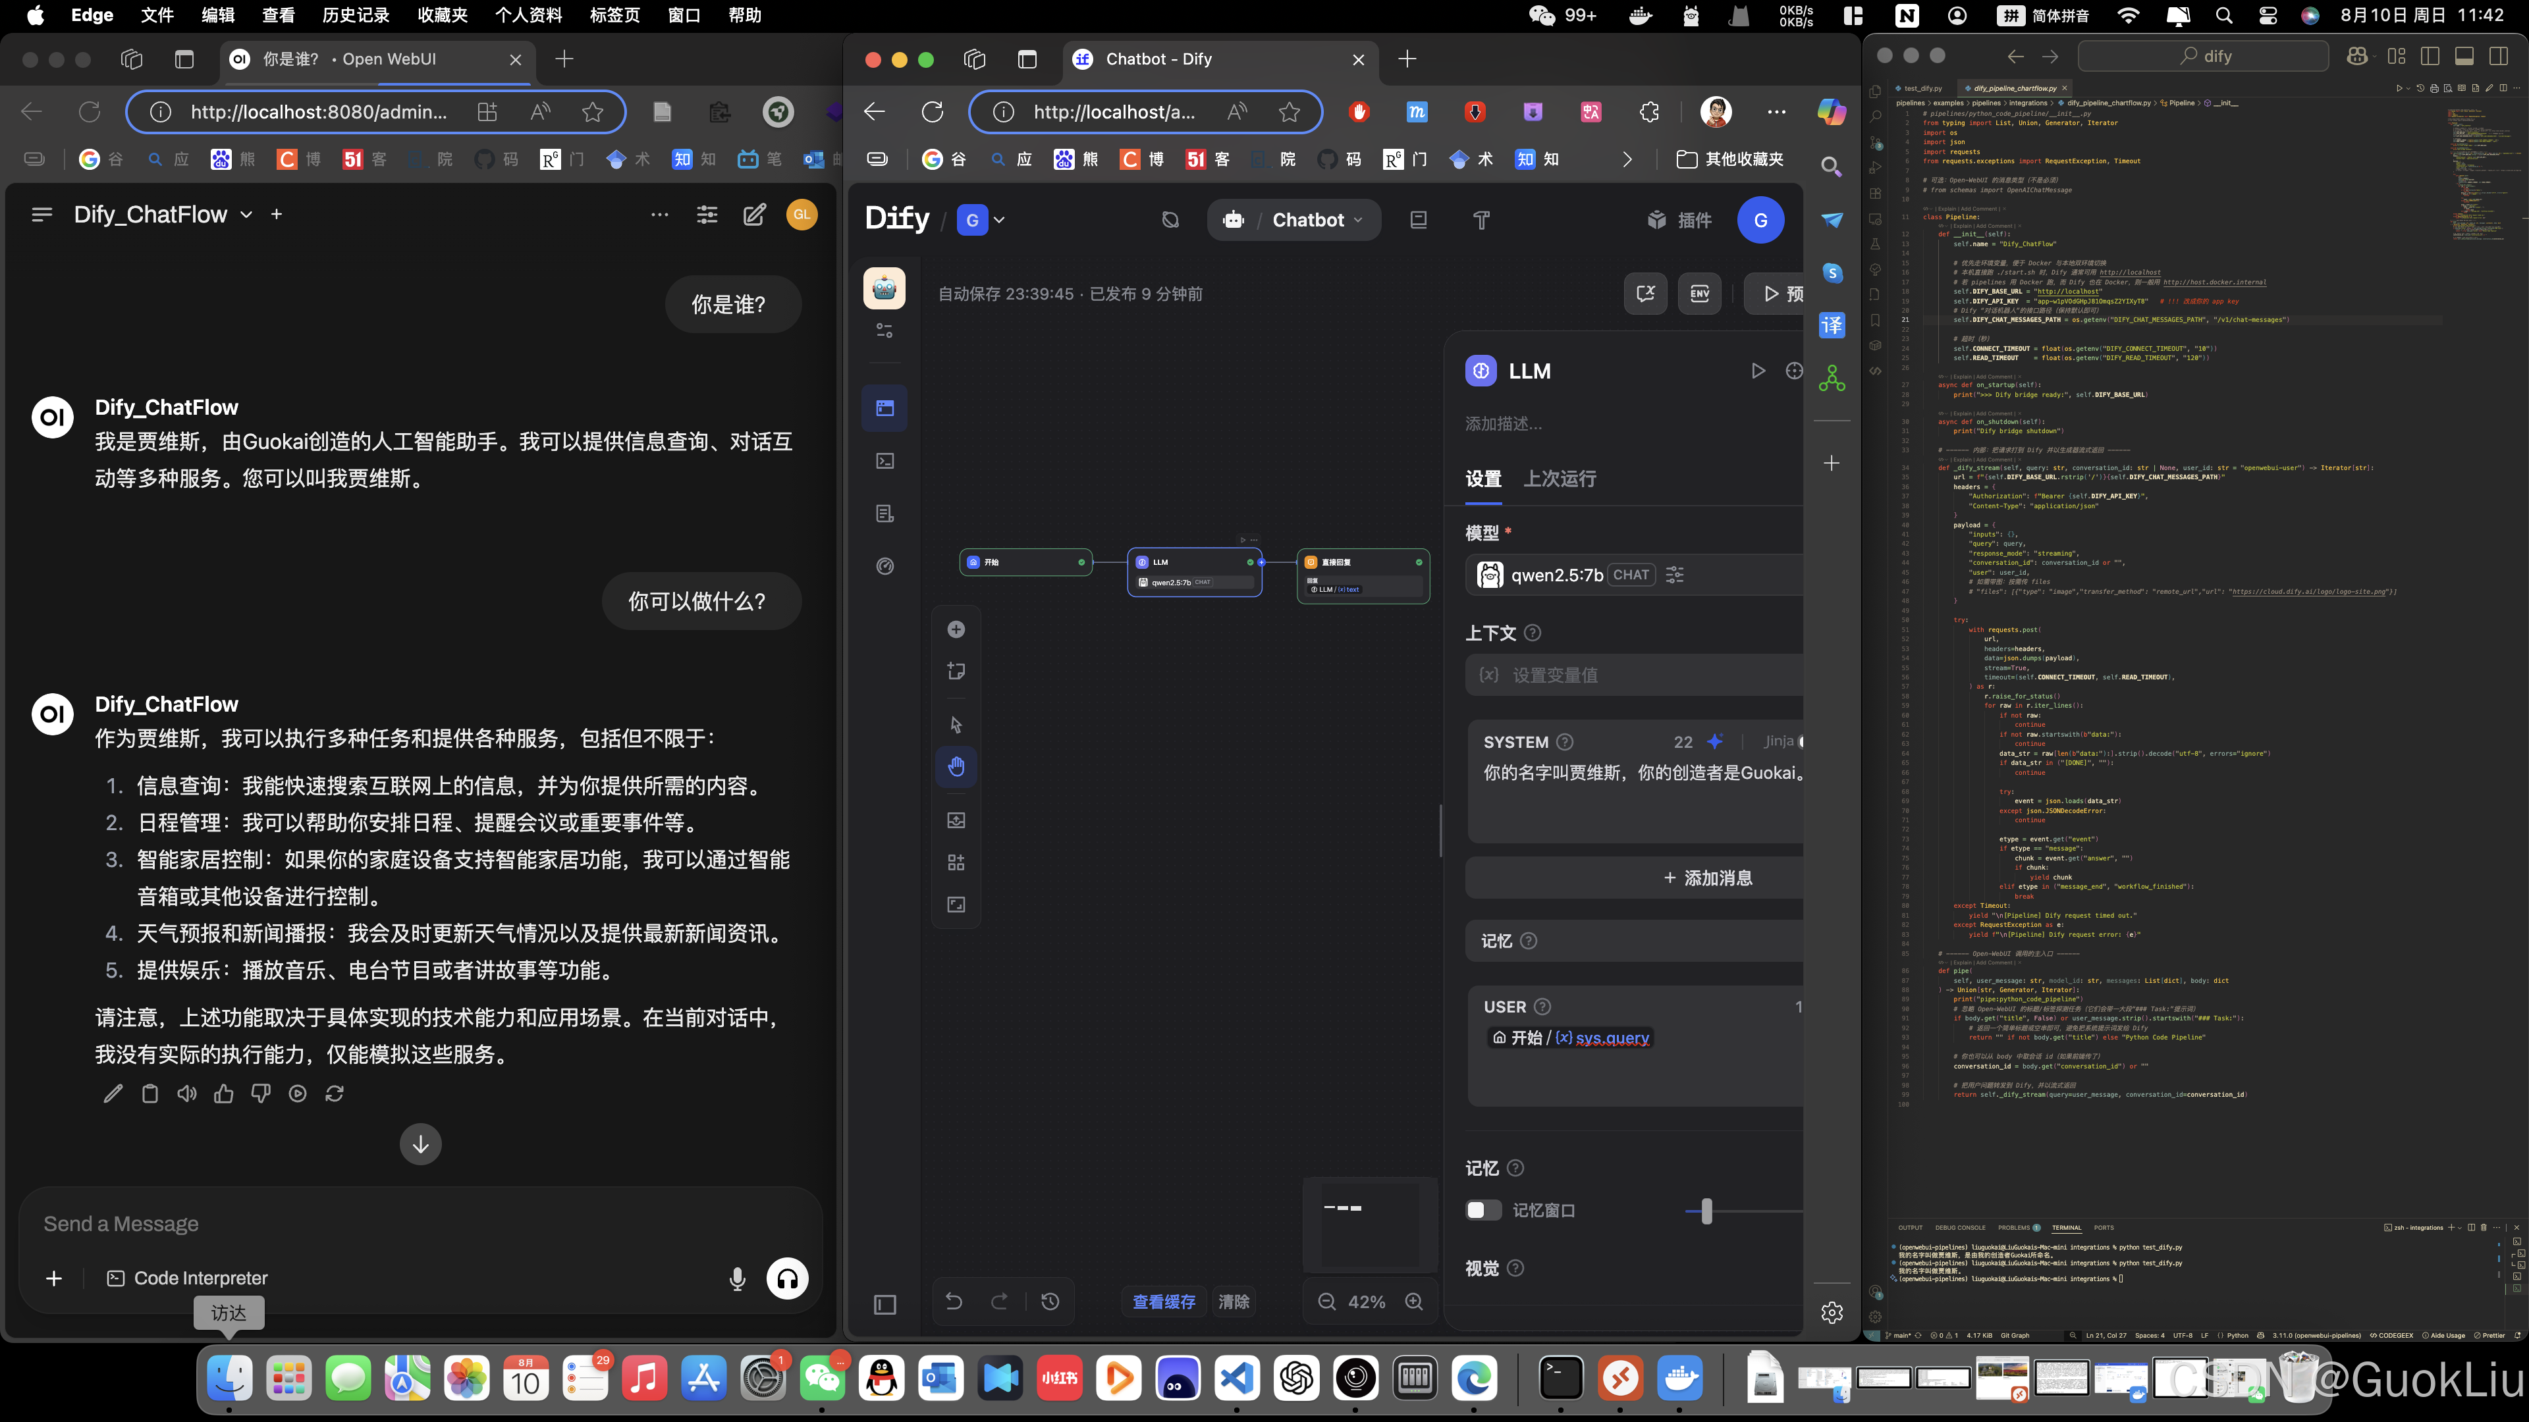Undo the last canvas action in Dify
This screenshot has height=1422, width=2529.
[953, 1302]
